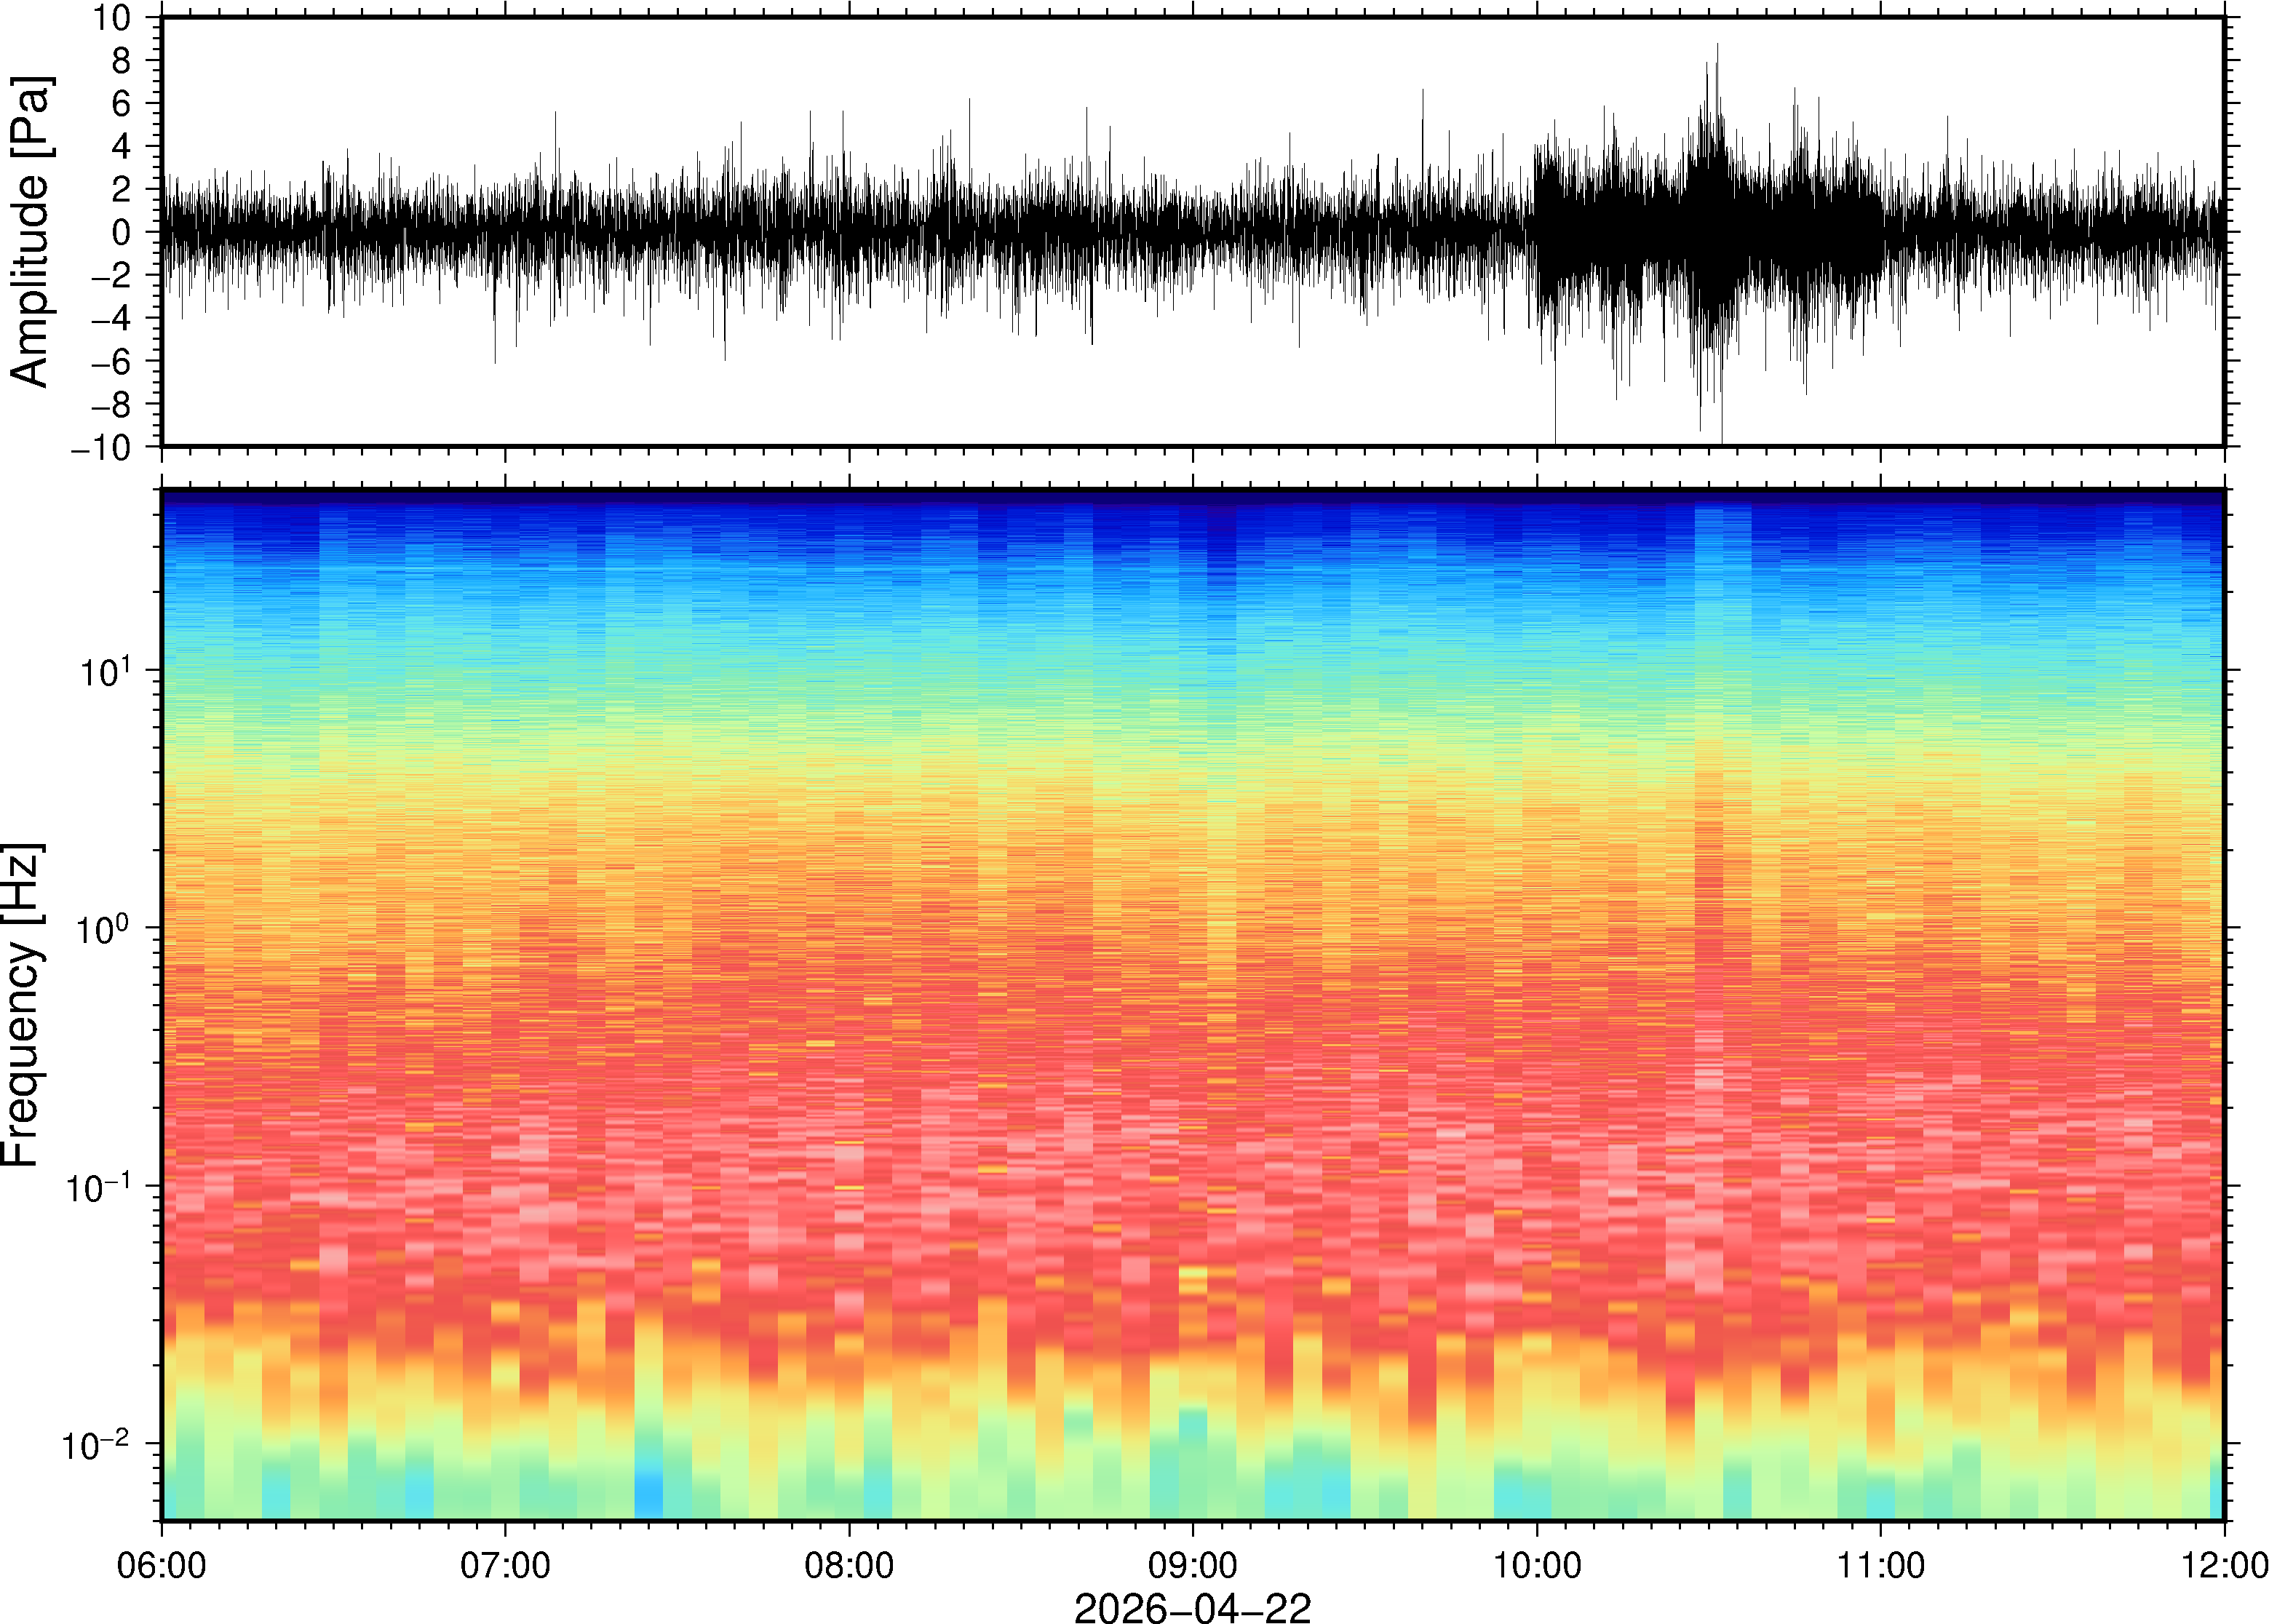The height and width of the screenshot is (1624, 2269).
Task: Click the 2026-04-22 date label
Action: tap(1192, 1607)
